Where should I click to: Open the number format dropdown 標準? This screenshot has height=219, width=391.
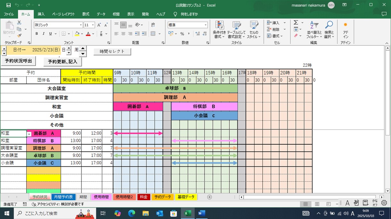pos(206,25)
